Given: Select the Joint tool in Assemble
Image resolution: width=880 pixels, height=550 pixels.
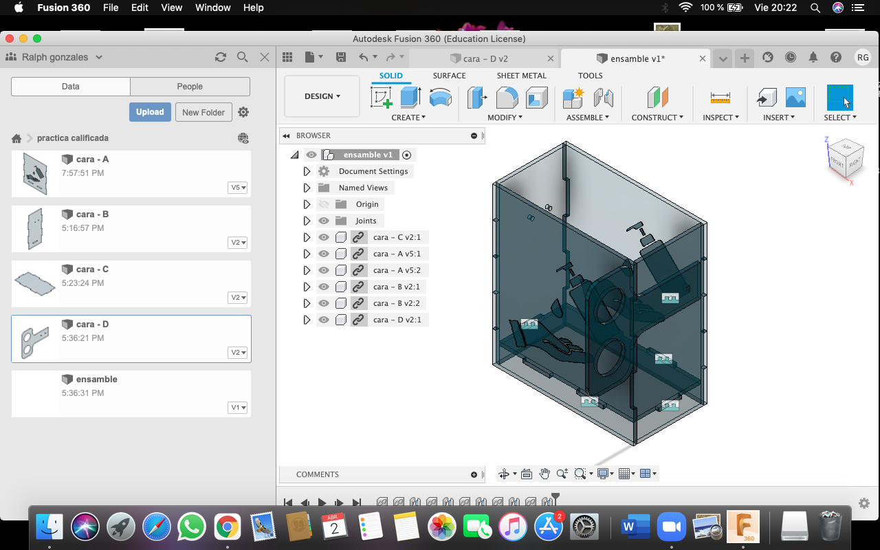Looking at the screenshot, I should click(x=603, y=98).
